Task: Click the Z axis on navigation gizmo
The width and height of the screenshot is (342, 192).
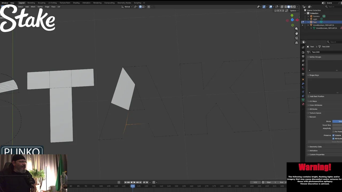Action: click(x=292, y=20)
